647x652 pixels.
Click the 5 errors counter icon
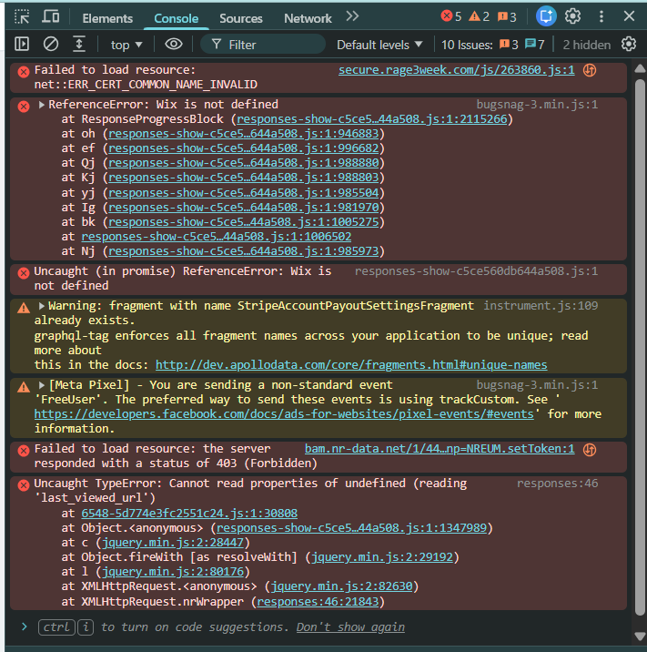pos(450,16)
